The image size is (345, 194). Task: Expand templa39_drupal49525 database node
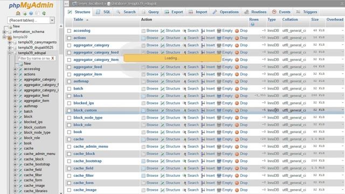(10, 47)
